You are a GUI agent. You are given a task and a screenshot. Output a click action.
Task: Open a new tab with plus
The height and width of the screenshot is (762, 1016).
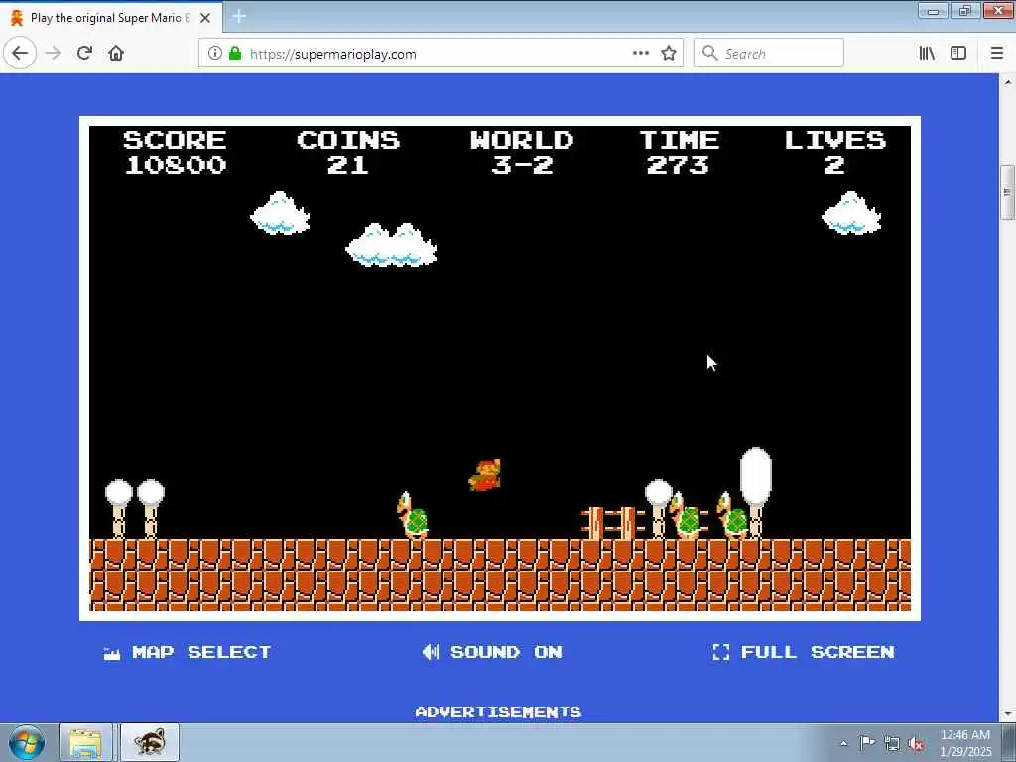[238, 16]
